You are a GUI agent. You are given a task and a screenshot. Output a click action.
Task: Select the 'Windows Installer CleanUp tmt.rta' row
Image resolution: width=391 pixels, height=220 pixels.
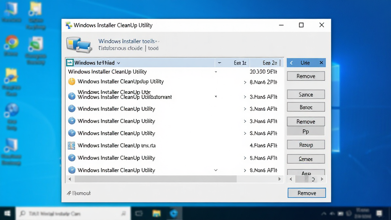click(174, 146)
